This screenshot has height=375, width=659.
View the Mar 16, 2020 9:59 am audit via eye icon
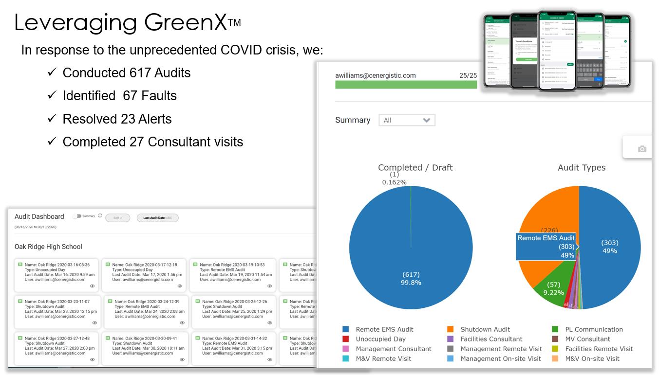92,286
